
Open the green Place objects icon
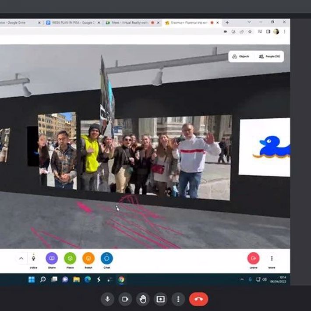[70, 258]
